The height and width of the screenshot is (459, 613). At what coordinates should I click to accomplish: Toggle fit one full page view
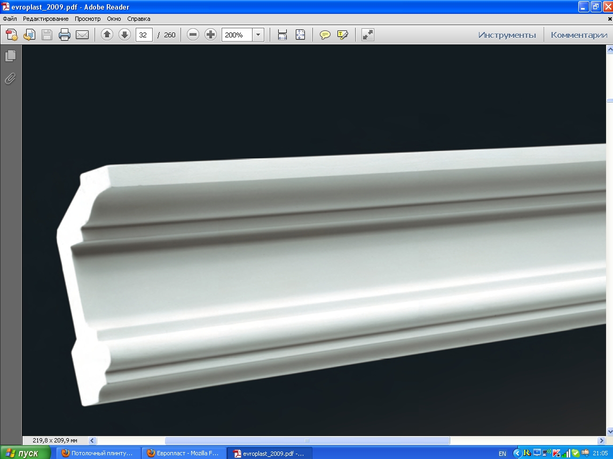(x=300, y=35)
